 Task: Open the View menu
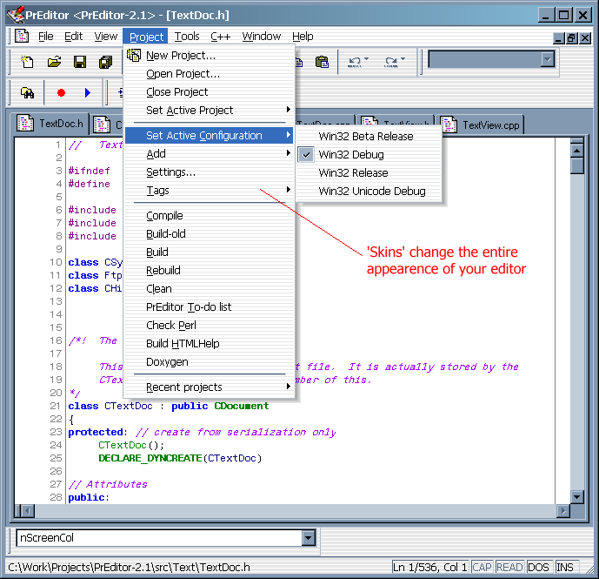pyautogui.click(x=106, y=37)
